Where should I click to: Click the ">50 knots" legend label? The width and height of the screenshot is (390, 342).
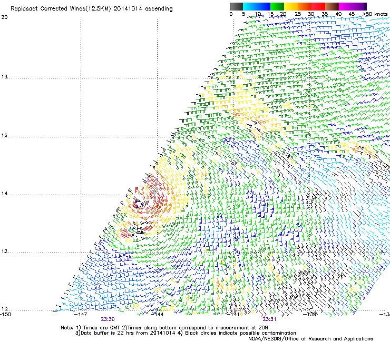pos(375,14)
